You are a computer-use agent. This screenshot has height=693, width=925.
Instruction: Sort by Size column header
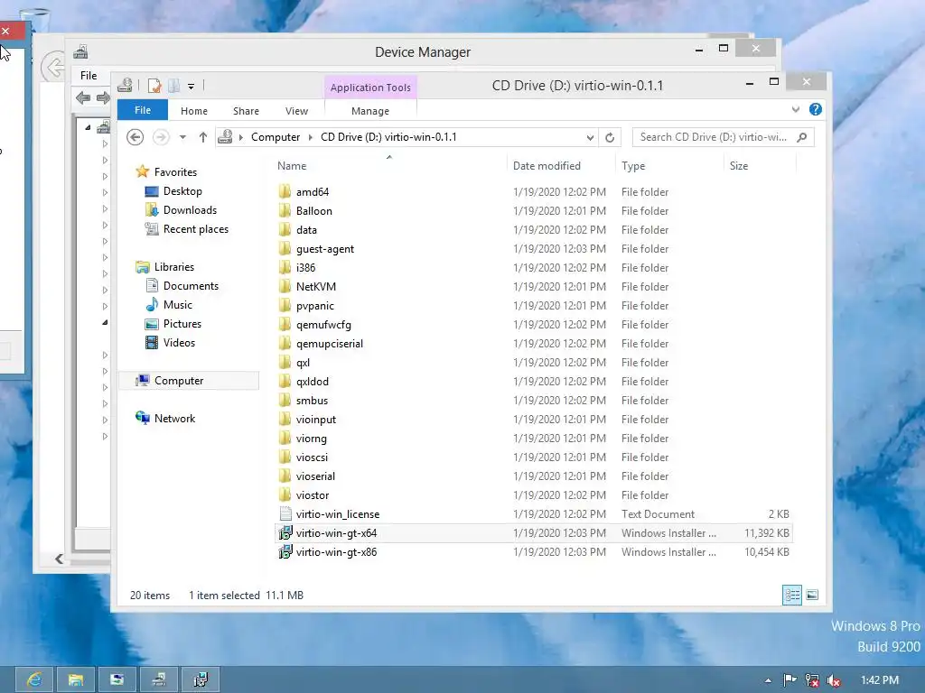tap(739, 166)
